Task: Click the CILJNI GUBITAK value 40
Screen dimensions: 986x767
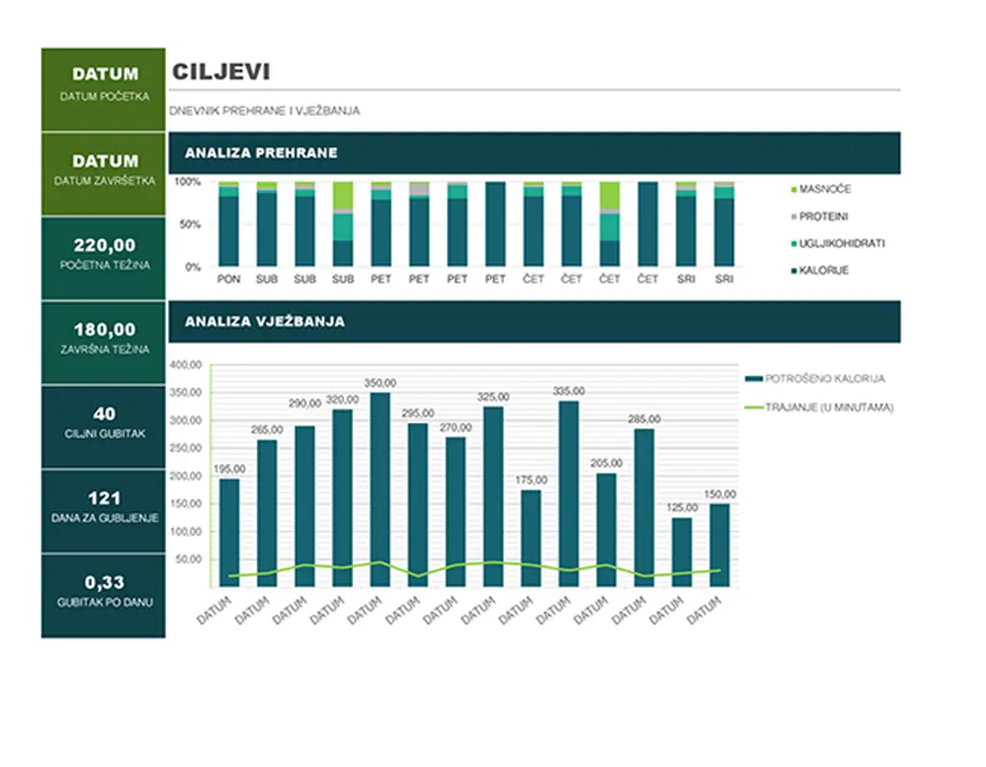Action: pyautogui.click(x=104, y=414)
